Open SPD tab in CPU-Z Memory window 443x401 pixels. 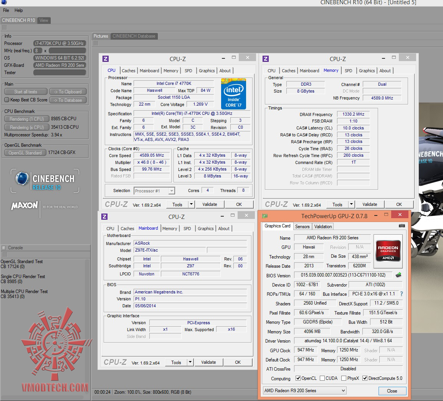[348, 71]
